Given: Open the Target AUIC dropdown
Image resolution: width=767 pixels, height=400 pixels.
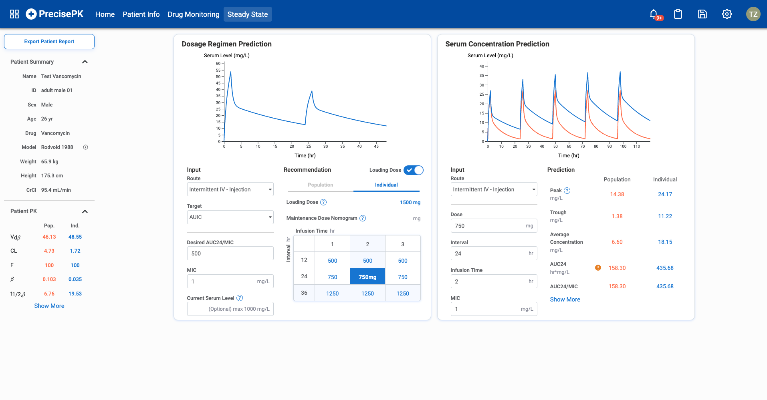Looking at the screenshot, I should coord(230,217).
